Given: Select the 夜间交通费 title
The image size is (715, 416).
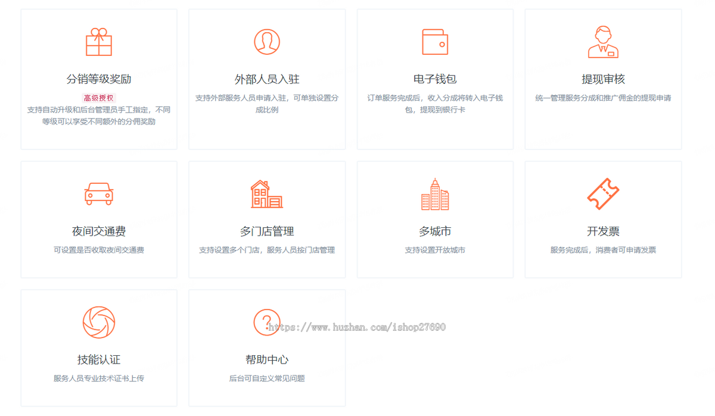Looking at the screenshot, I should pos(99,232).
